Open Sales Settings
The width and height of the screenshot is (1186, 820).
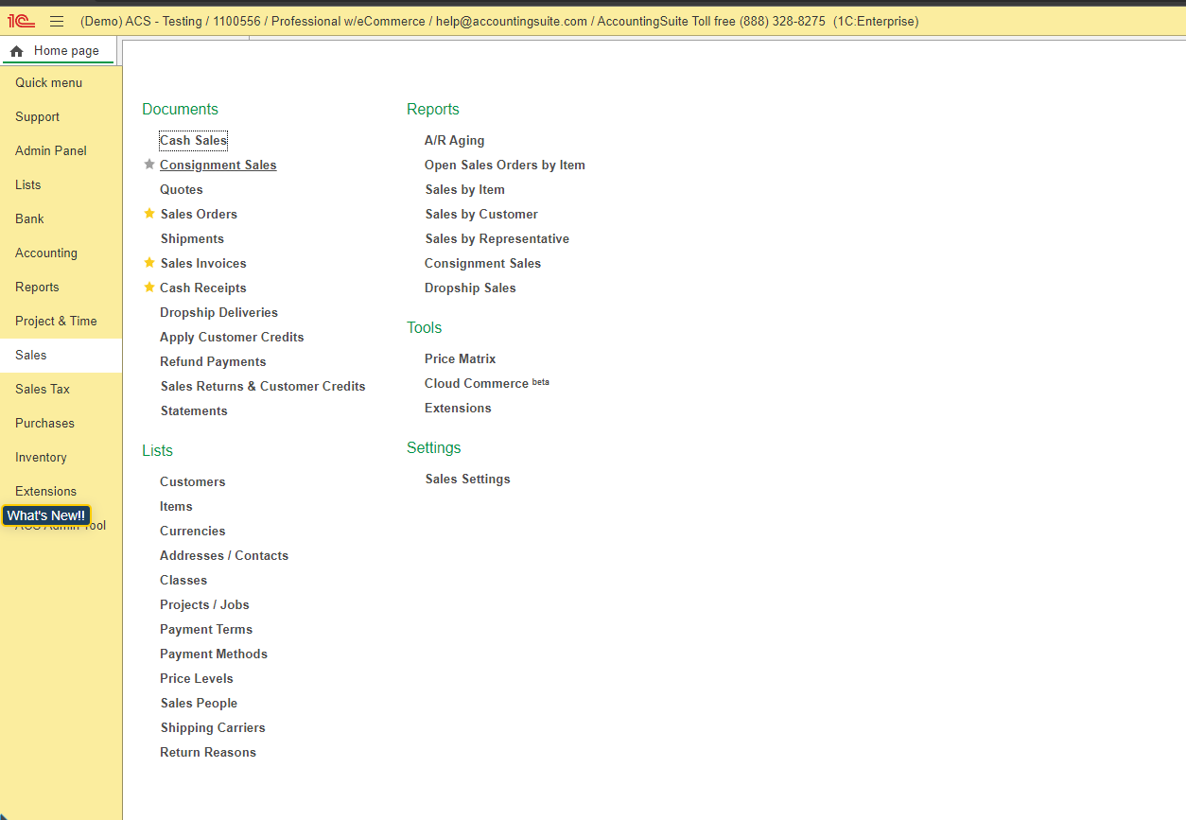tap(468, 479)
